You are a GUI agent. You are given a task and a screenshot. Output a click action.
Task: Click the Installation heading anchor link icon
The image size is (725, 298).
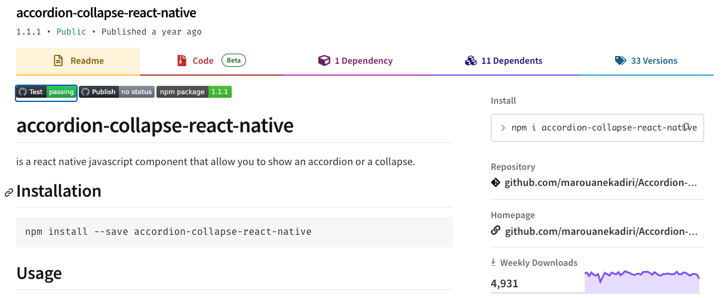pyautogui.click(x=9, y=193)
